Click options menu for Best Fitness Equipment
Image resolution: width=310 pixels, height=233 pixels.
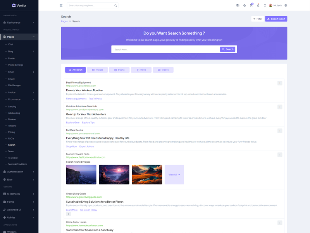pyautogui.click(x=280, y=83)
